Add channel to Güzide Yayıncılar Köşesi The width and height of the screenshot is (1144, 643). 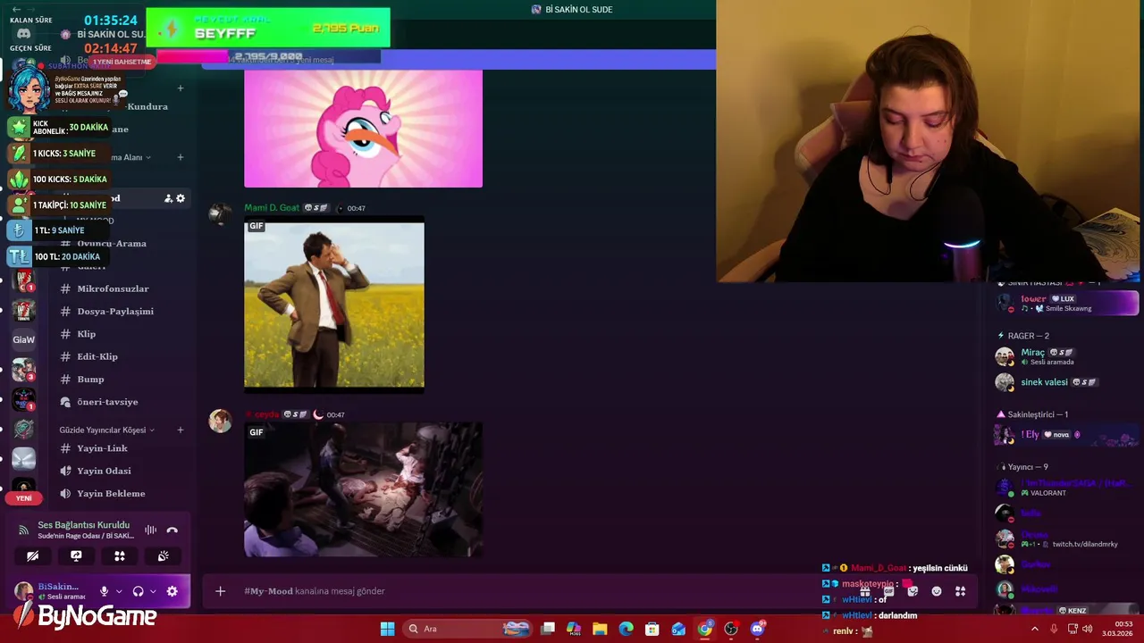[181, 430]
